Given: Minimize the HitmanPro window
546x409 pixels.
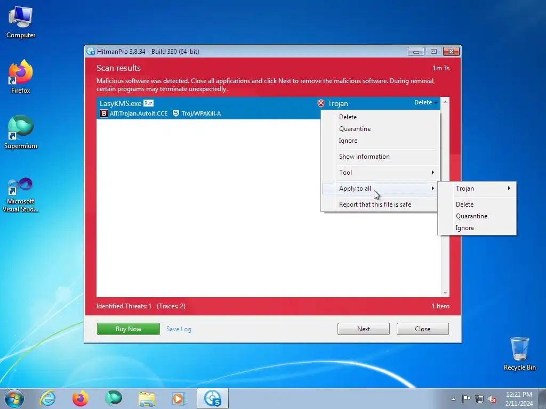Looking at the screenshot, I should tap(416, 52).
